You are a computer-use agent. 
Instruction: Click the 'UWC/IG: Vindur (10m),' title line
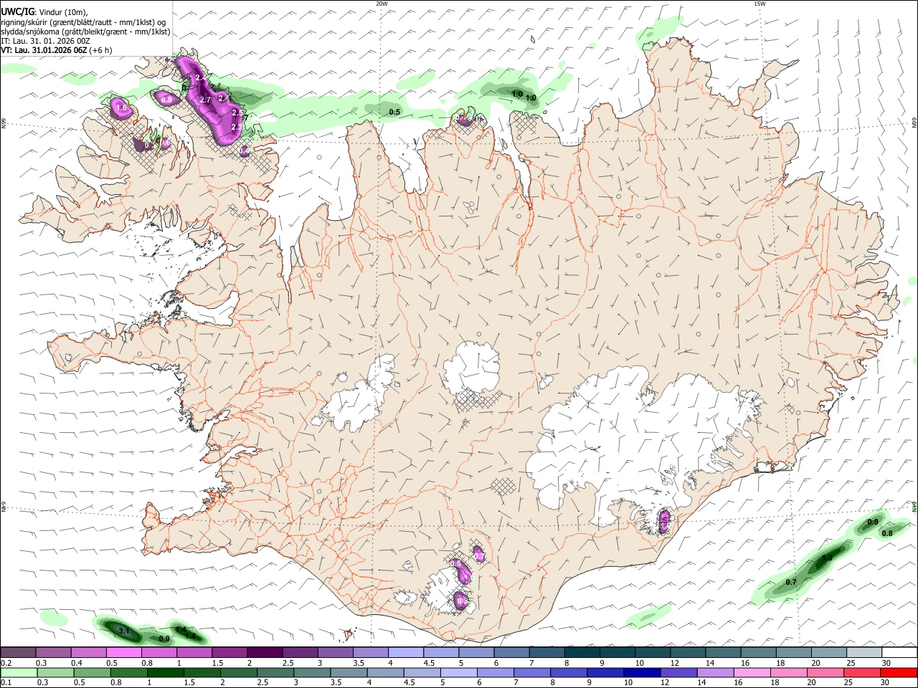point(44,12)
